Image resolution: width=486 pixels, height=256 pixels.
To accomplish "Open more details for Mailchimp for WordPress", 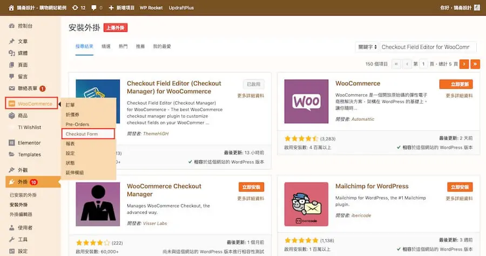I will 460,198.
